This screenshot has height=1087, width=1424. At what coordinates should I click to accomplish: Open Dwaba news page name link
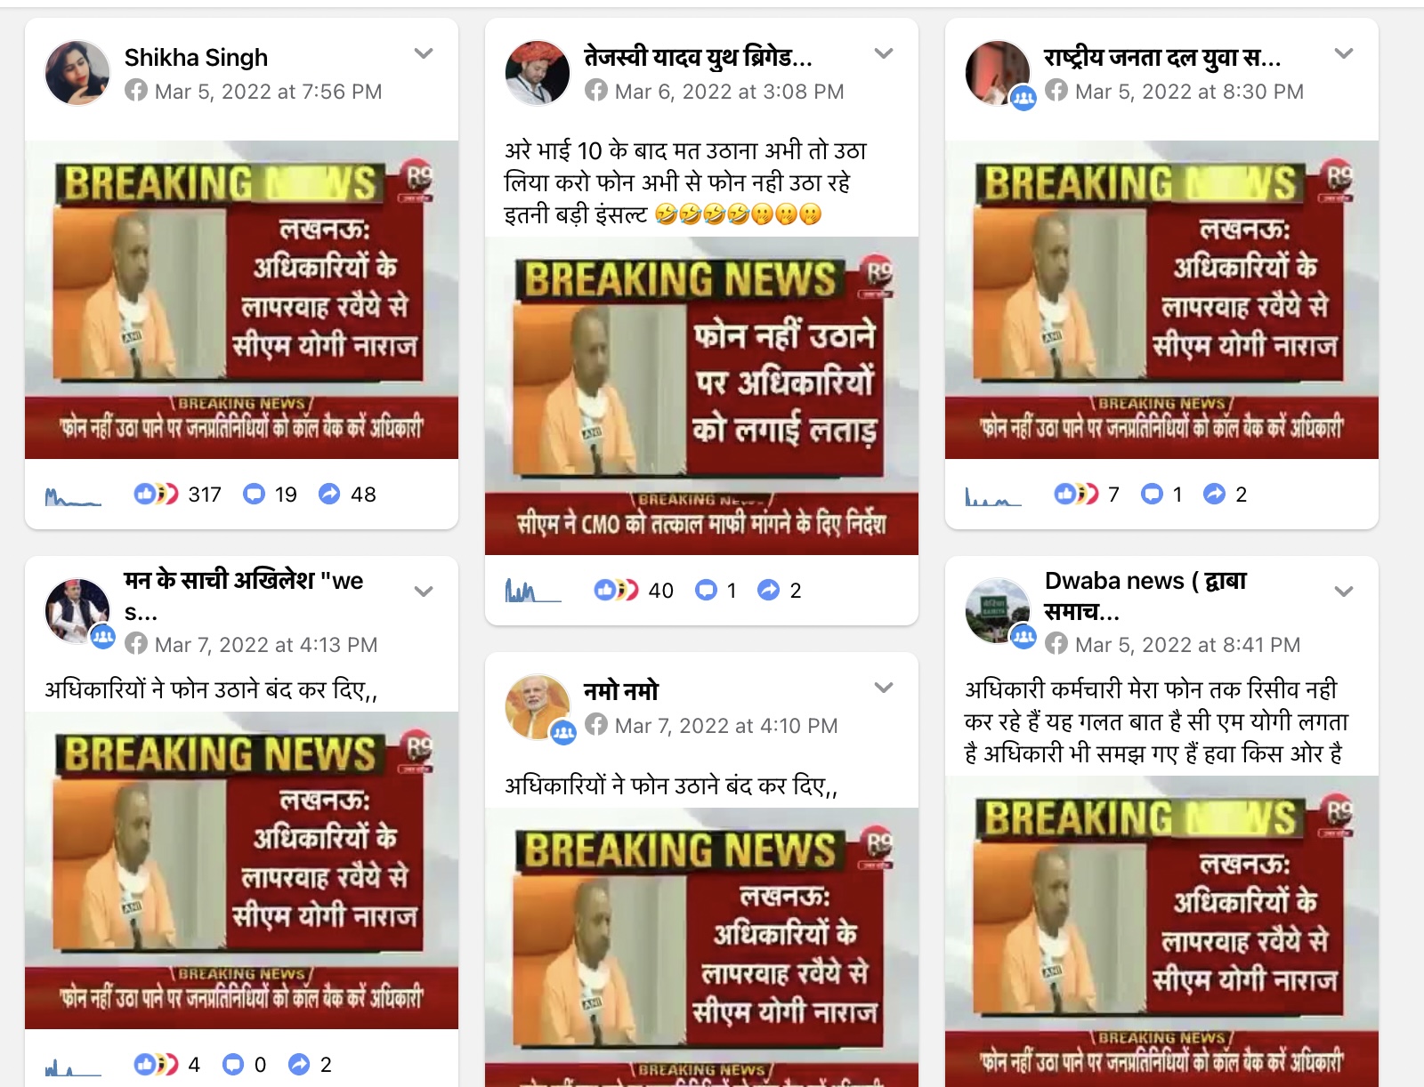click(1146, 596)
